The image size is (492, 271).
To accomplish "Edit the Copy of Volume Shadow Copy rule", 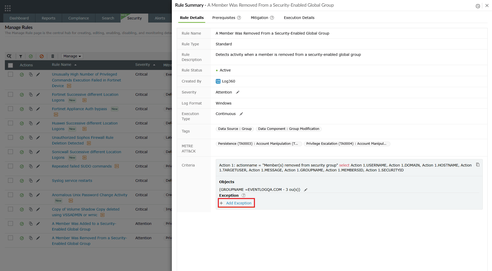I will (x=38, y=209).
